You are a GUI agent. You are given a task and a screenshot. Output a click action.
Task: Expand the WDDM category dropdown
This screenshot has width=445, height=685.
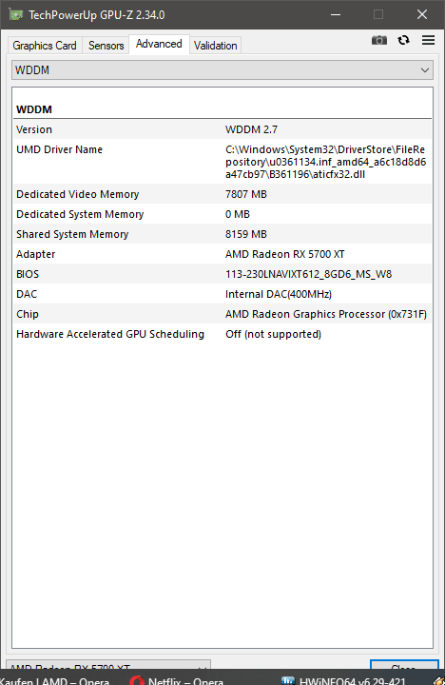[222, 70]
